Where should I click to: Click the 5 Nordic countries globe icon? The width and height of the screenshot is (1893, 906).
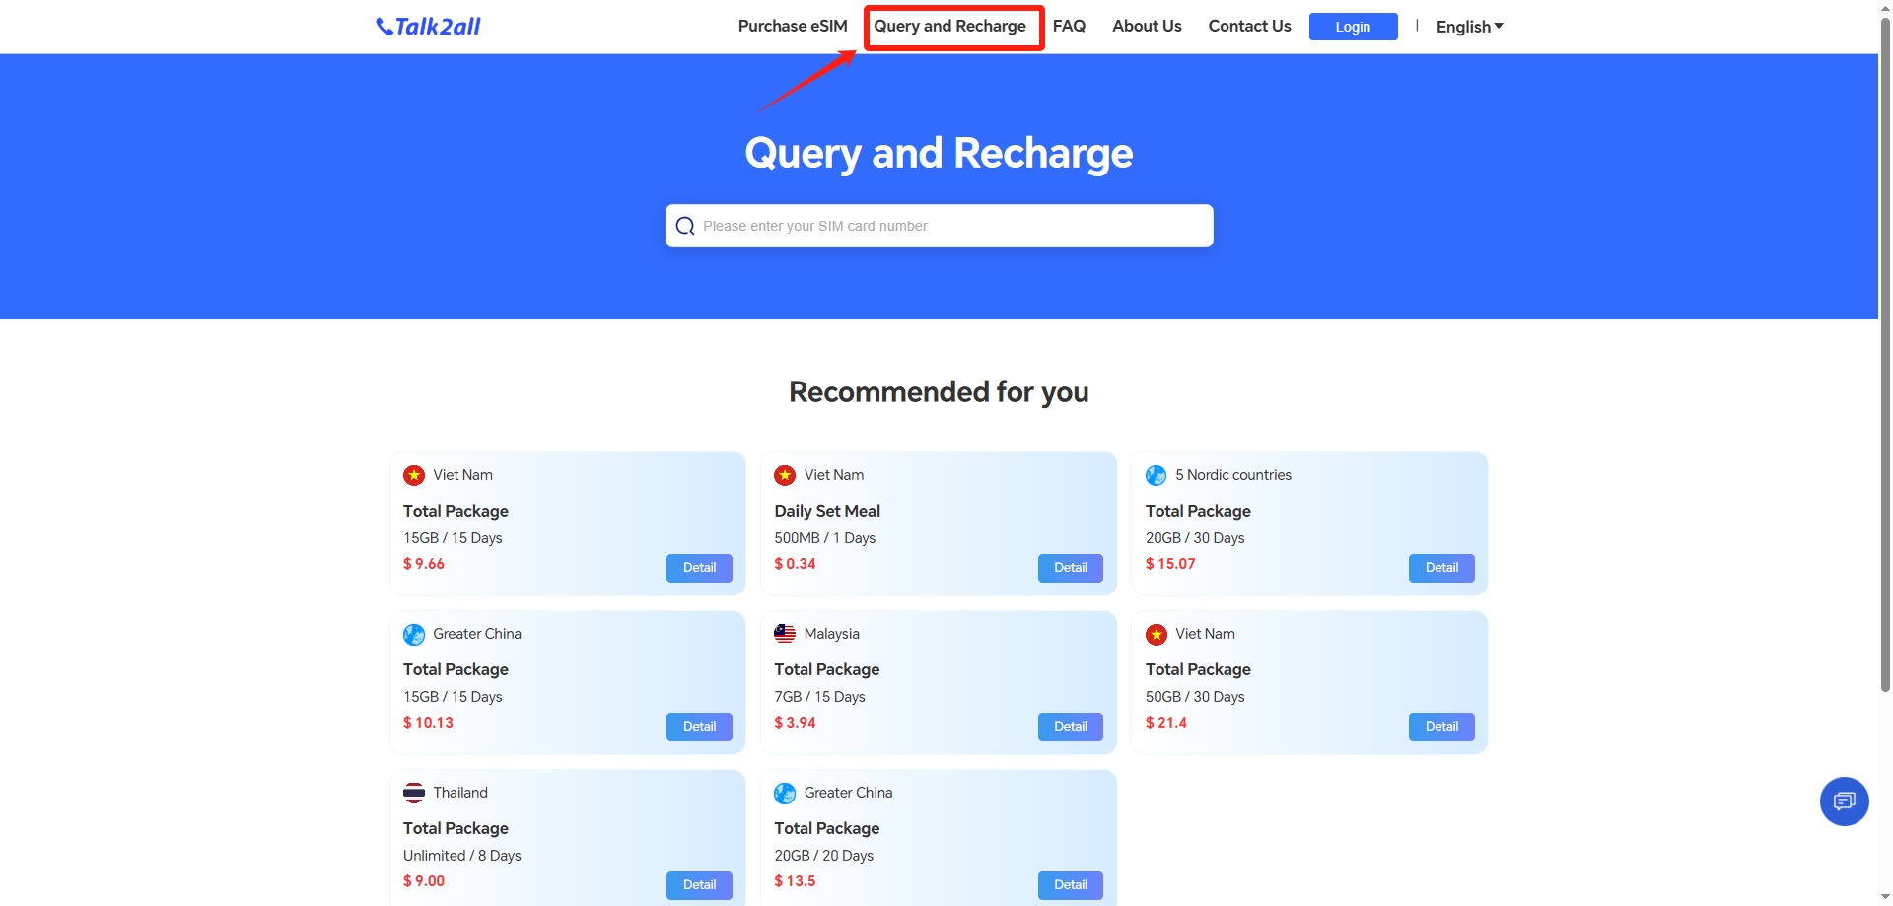click(x=1156, y=475)
